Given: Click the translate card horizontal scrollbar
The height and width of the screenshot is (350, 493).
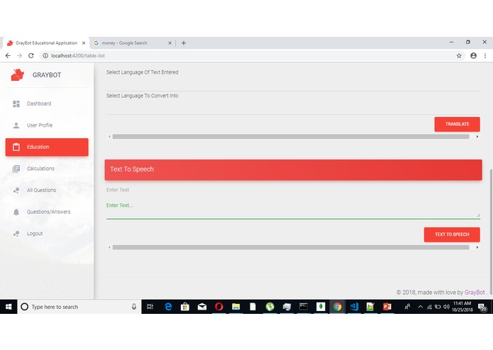Looking at the screenshot, I should point(291,137).
